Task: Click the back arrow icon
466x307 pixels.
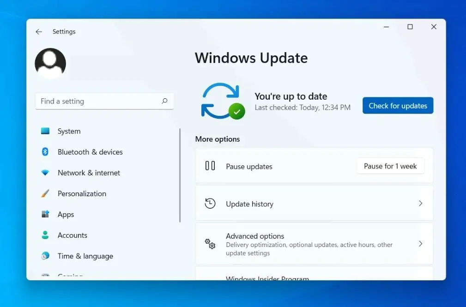Action: pyautogui.click(x=39, y=31)
